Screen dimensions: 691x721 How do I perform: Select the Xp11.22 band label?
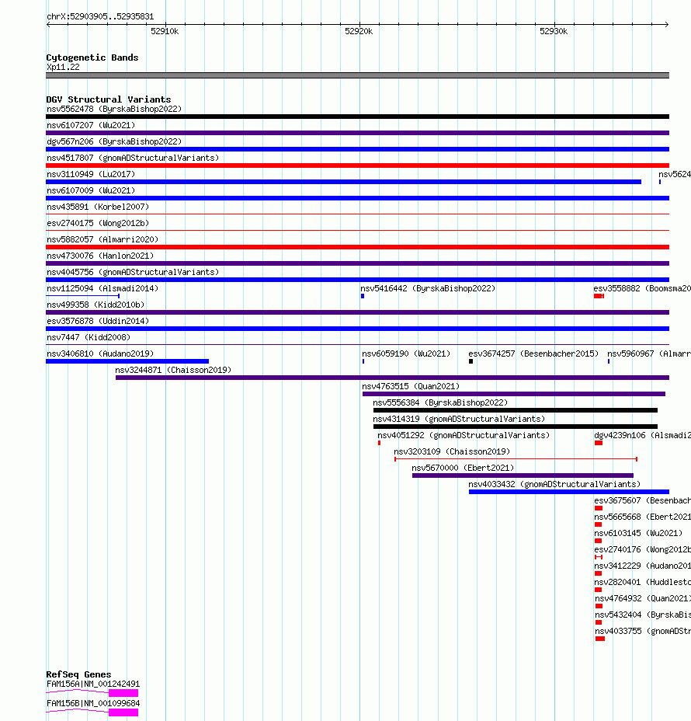pyautogui.click(x=63, y=67)
